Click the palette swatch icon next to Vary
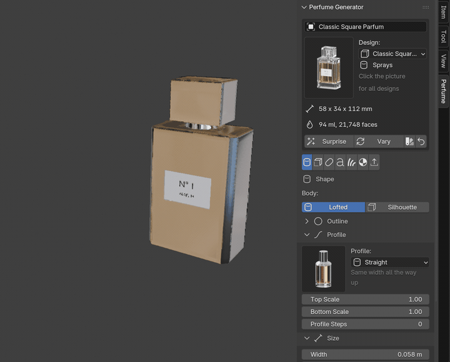 coord(409,141)
